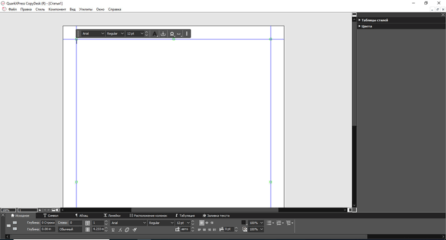Image resolution: width=446 pixels, height=240 pixels.
Task: Click the 0 pt baseline shift stepper
Action: coord(236,229)
